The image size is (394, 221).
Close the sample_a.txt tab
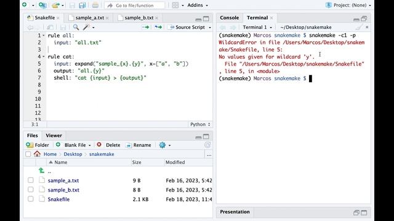107,18
